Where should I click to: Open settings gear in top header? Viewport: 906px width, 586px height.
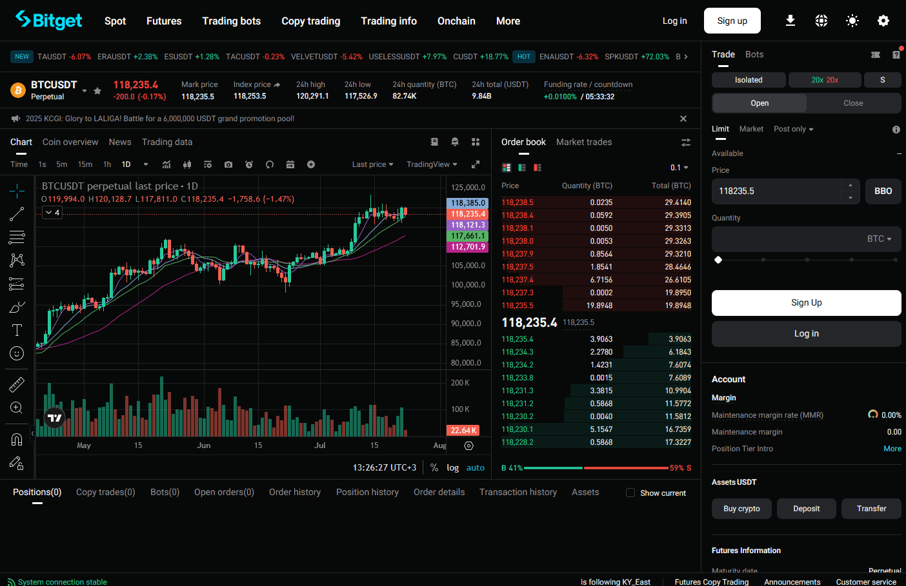click(x=883, y=21)
